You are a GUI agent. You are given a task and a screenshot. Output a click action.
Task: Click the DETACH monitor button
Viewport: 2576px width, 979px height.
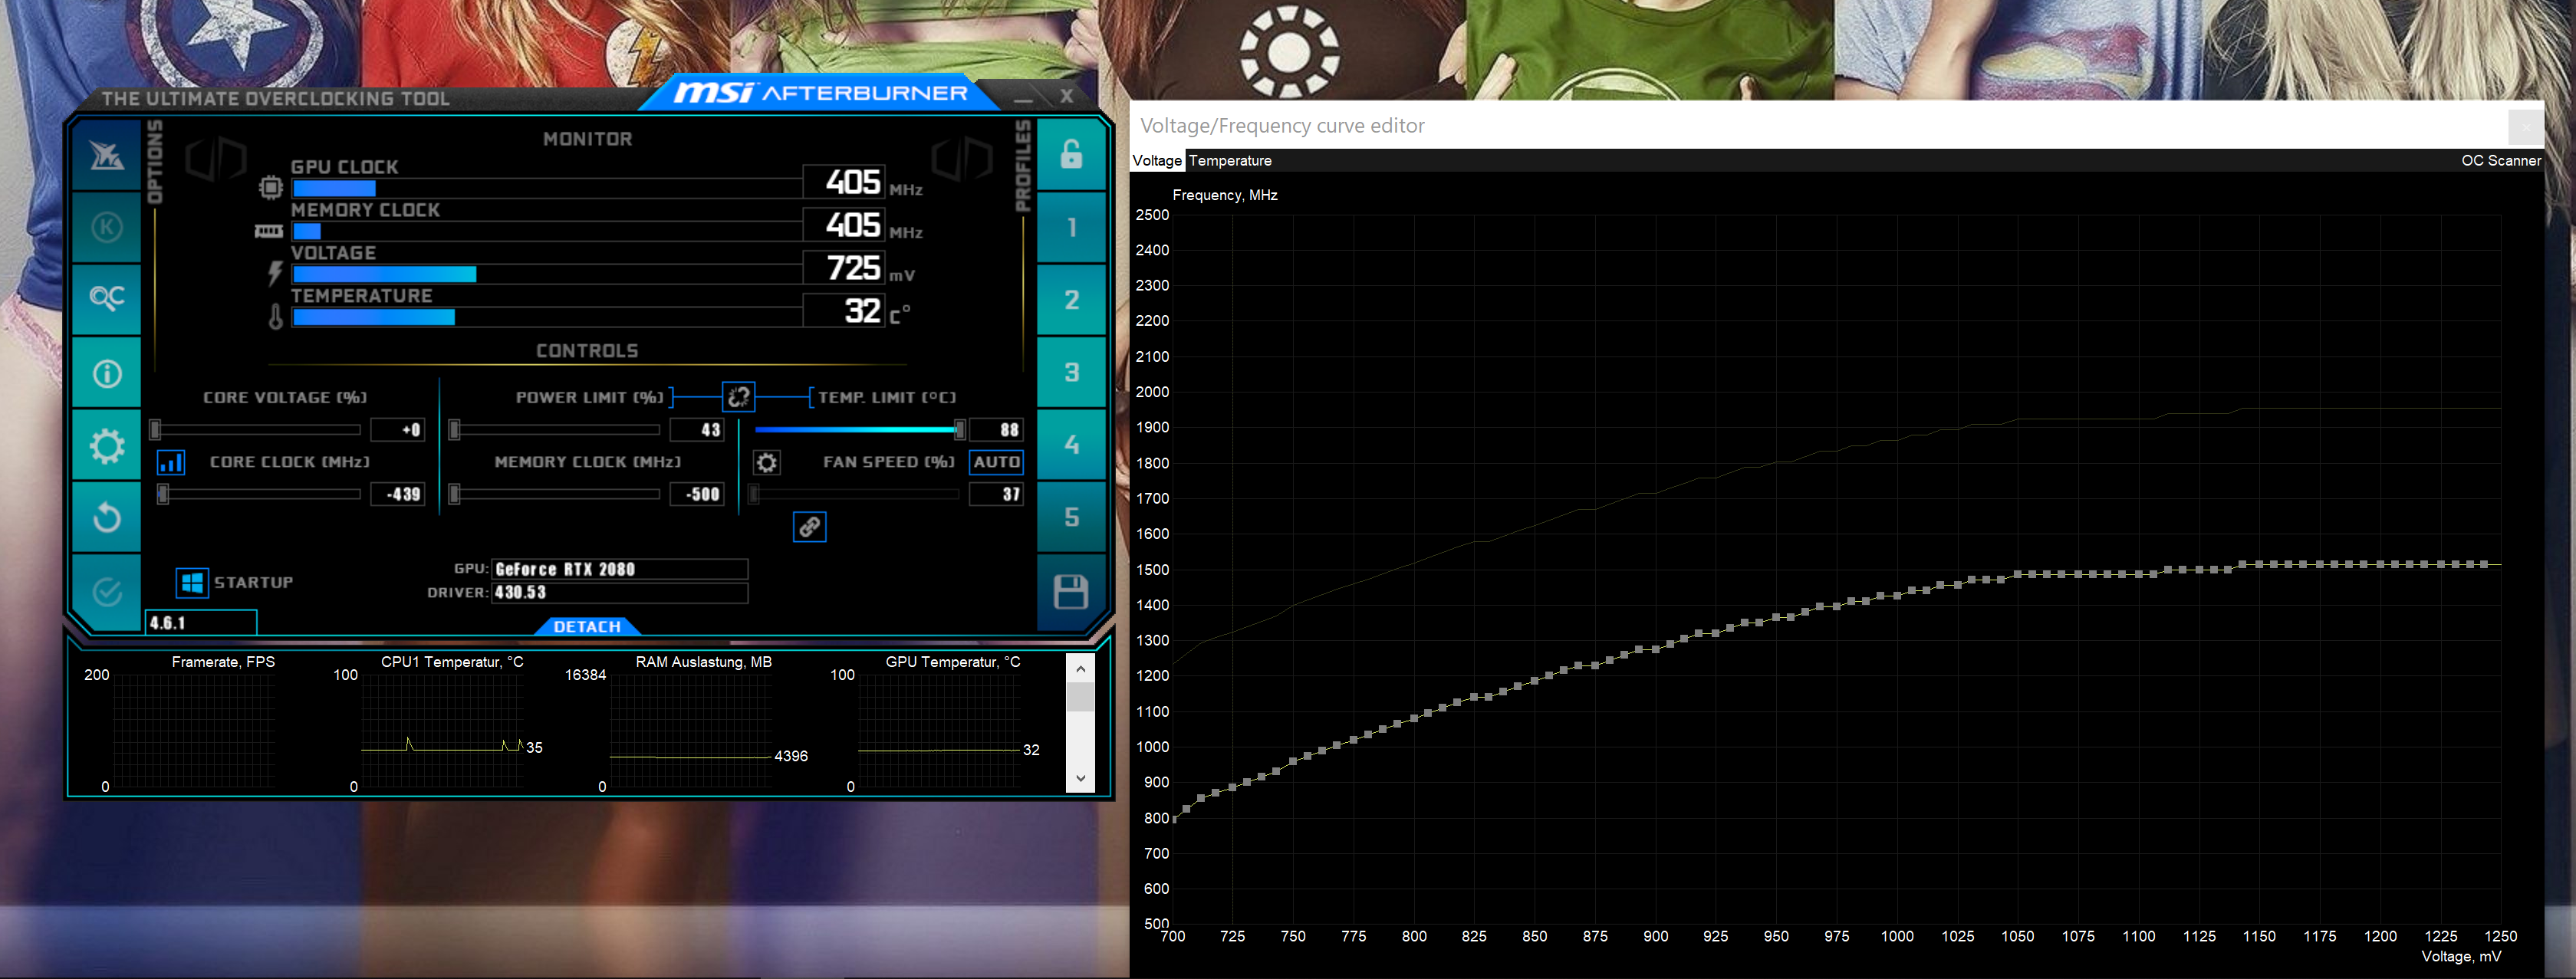(x=587, y=627)
